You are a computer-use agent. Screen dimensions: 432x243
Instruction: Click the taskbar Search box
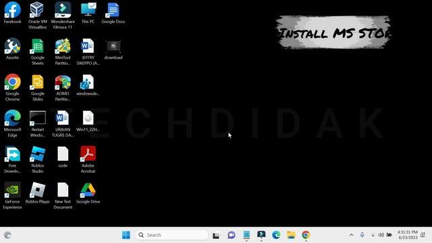pyautogui.click(x=171, y=235)
